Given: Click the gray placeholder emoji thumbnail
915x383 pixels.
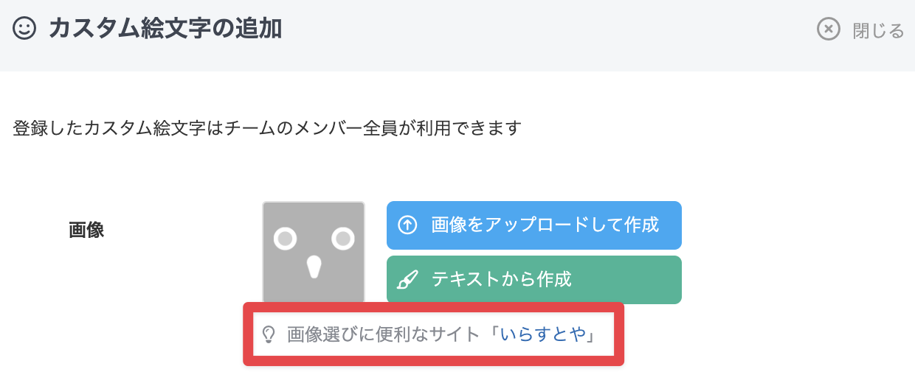Looking at the screenshot, I should pos(314,253).
